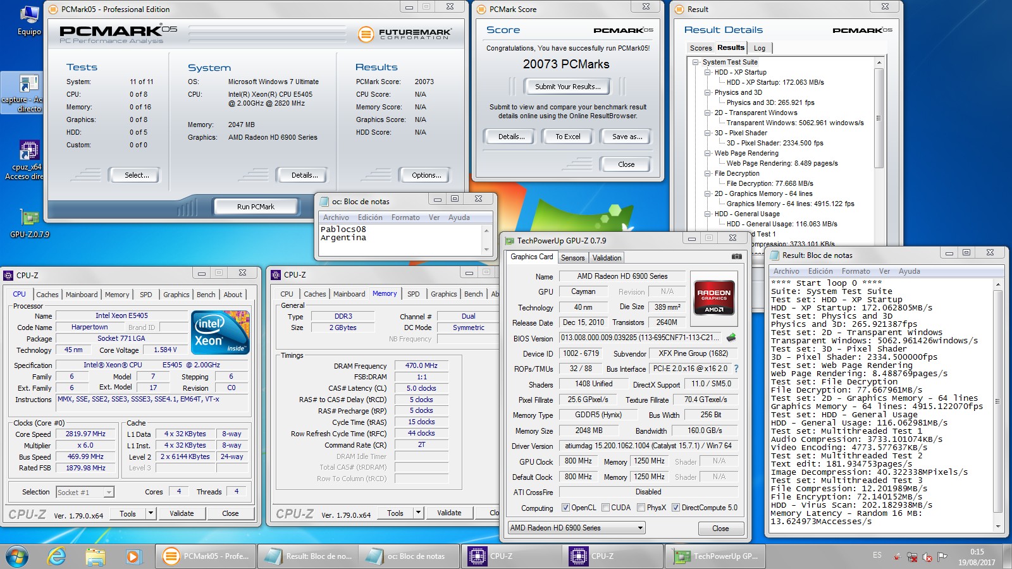Open the graphics card selector dropdown in GPU-Z
1012x569 pixels.
(x=576, y=528)
